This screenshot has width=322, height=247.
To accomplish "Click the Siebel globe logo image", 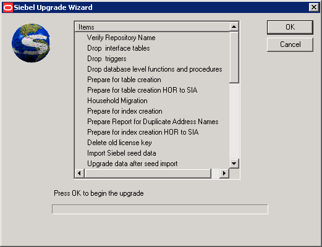I will point(31,43).
